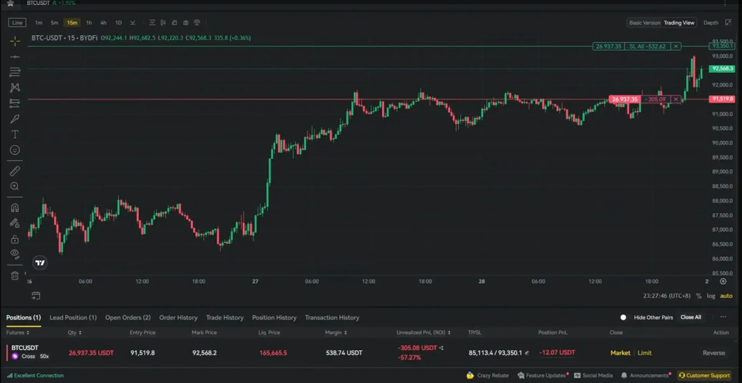742x383 pixels.
Task: Activate the zoom-in magnifier tool
Action: click(15, 186)
